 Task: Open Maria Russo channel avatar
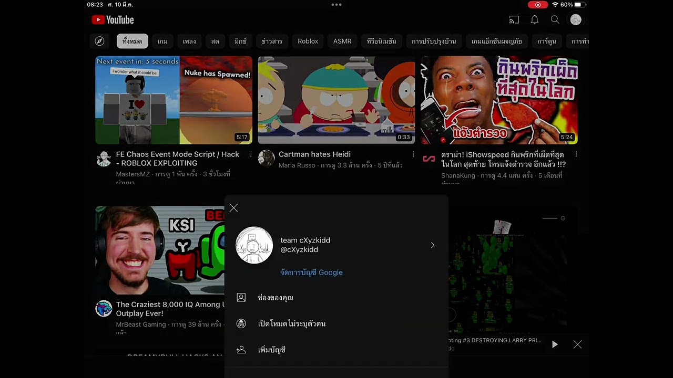266,159
